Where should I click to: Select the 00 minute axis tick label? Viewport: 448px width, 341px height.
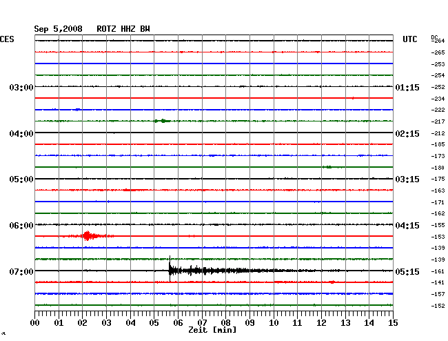(35, 323)
